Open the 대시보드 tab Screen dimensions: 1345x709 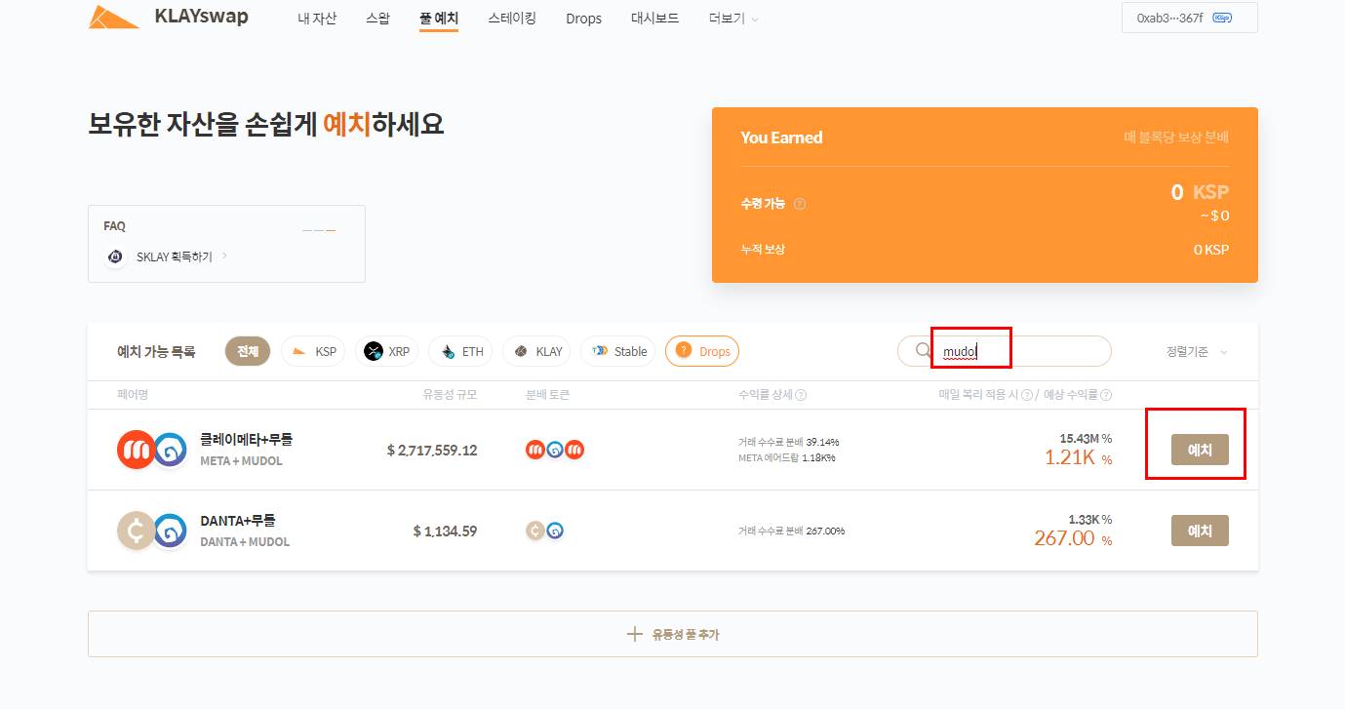pos(655,18)
